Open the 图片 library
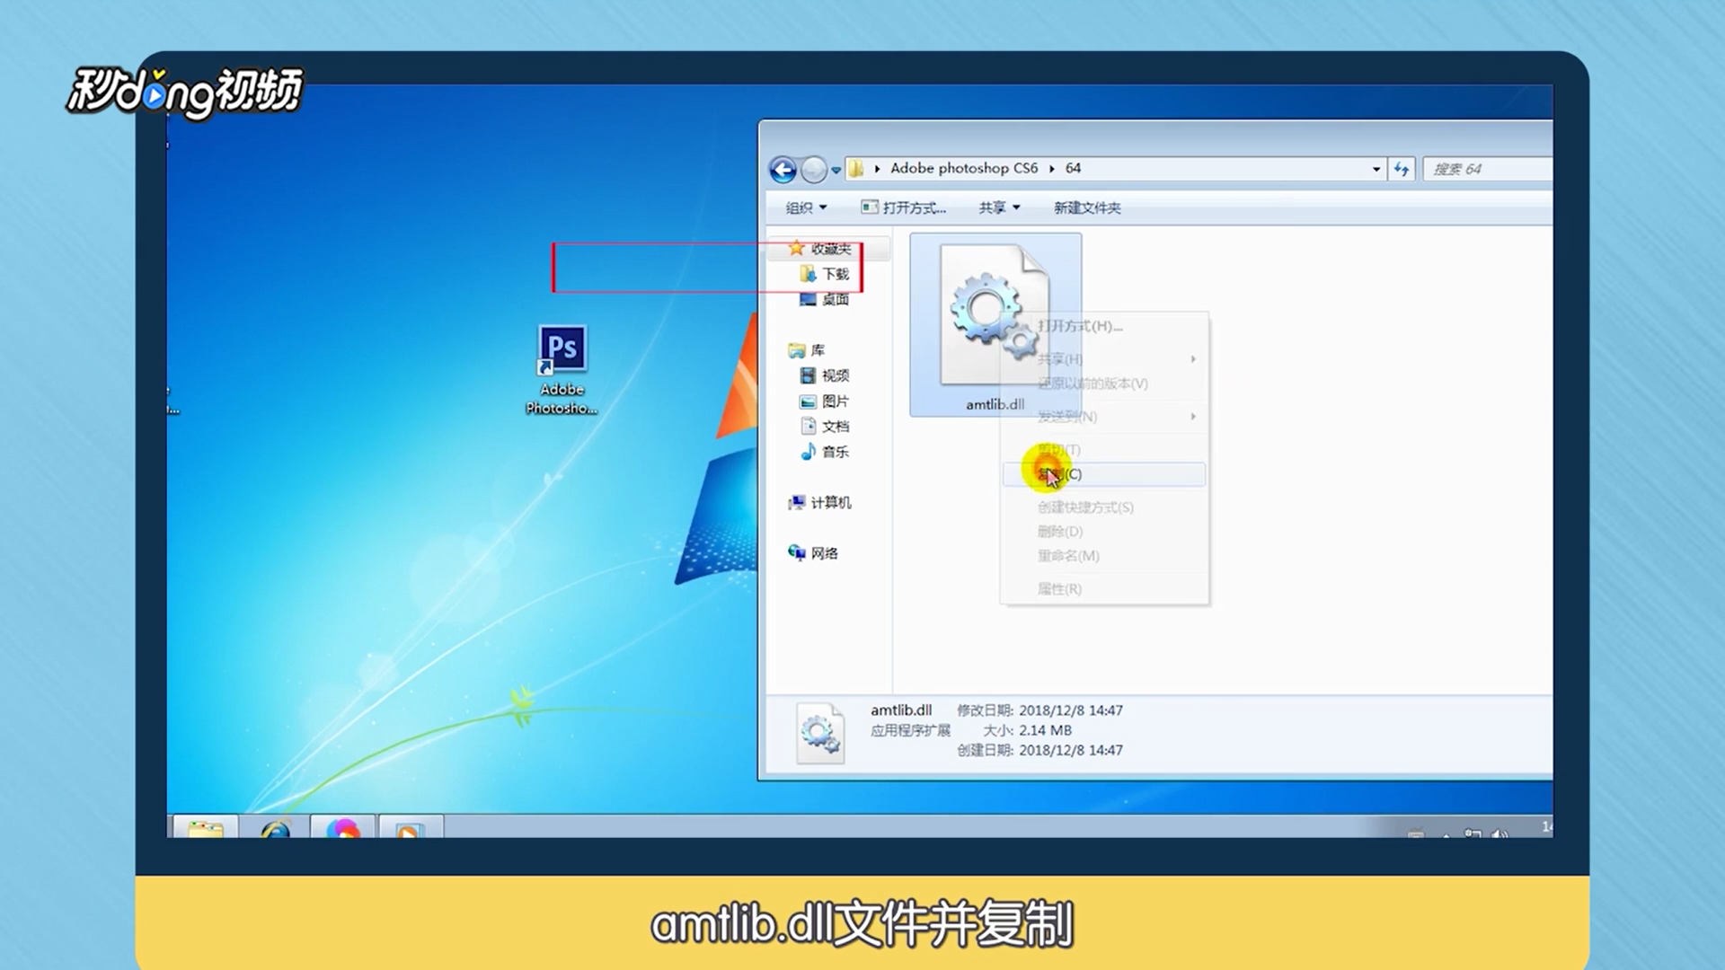The height and width of the screenshot is (970, 1725). point(835,401)
